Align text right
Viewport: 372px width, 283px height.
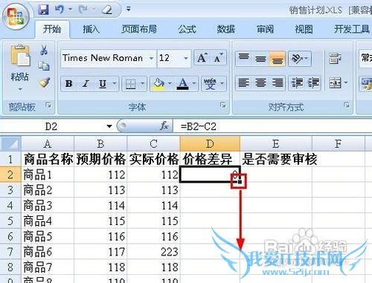(278, 83)
